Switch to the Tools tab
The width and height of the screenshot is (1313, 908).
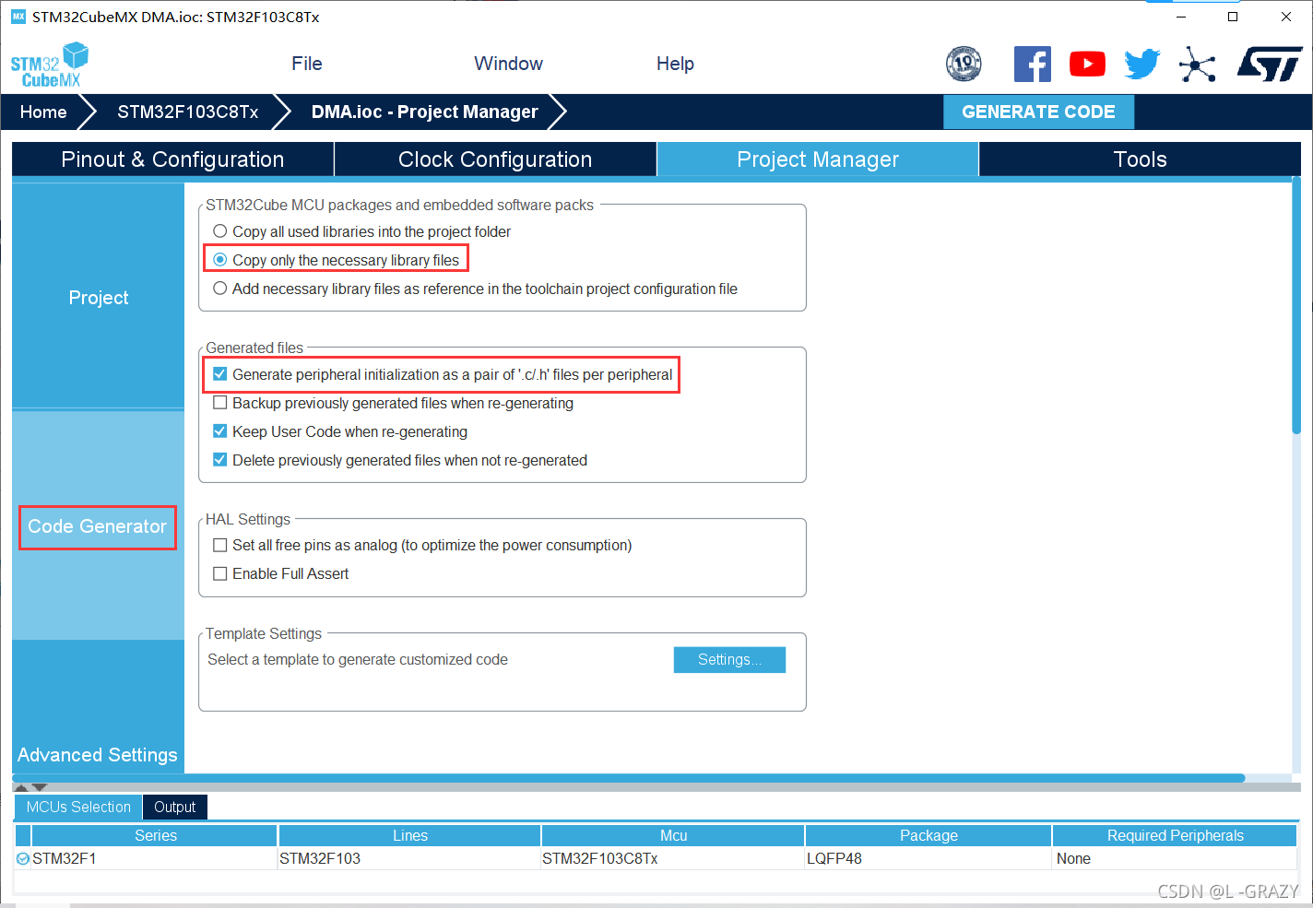pos(1141,159)
